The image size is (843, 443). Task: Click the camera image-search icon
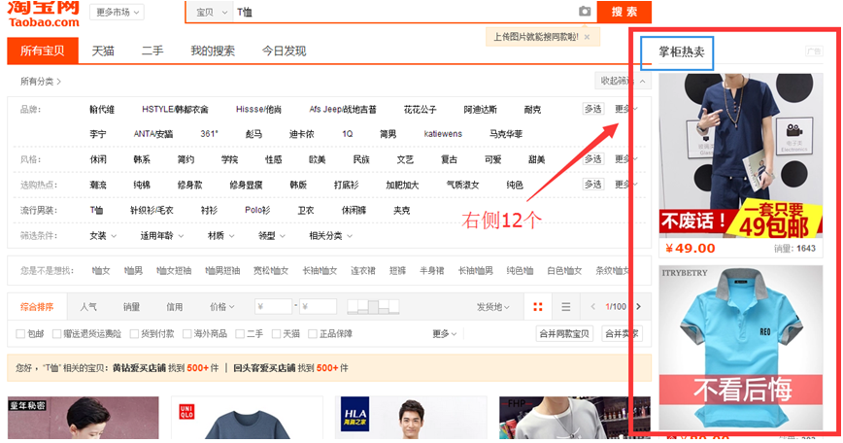[x=585, y=12]
